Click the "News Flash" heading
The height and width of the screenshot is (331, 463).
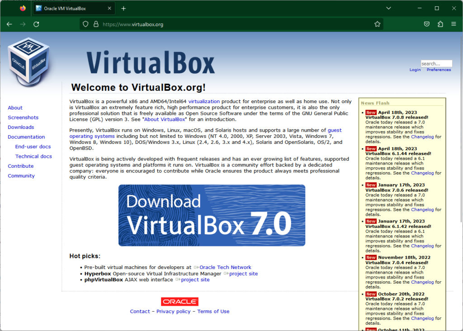375,104
